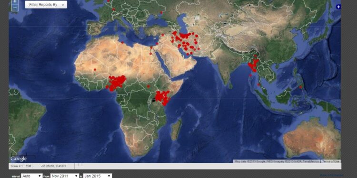Click the coordinates readout in status bar
This screenshot has height=178, width=357.
[x=54, y=166]
